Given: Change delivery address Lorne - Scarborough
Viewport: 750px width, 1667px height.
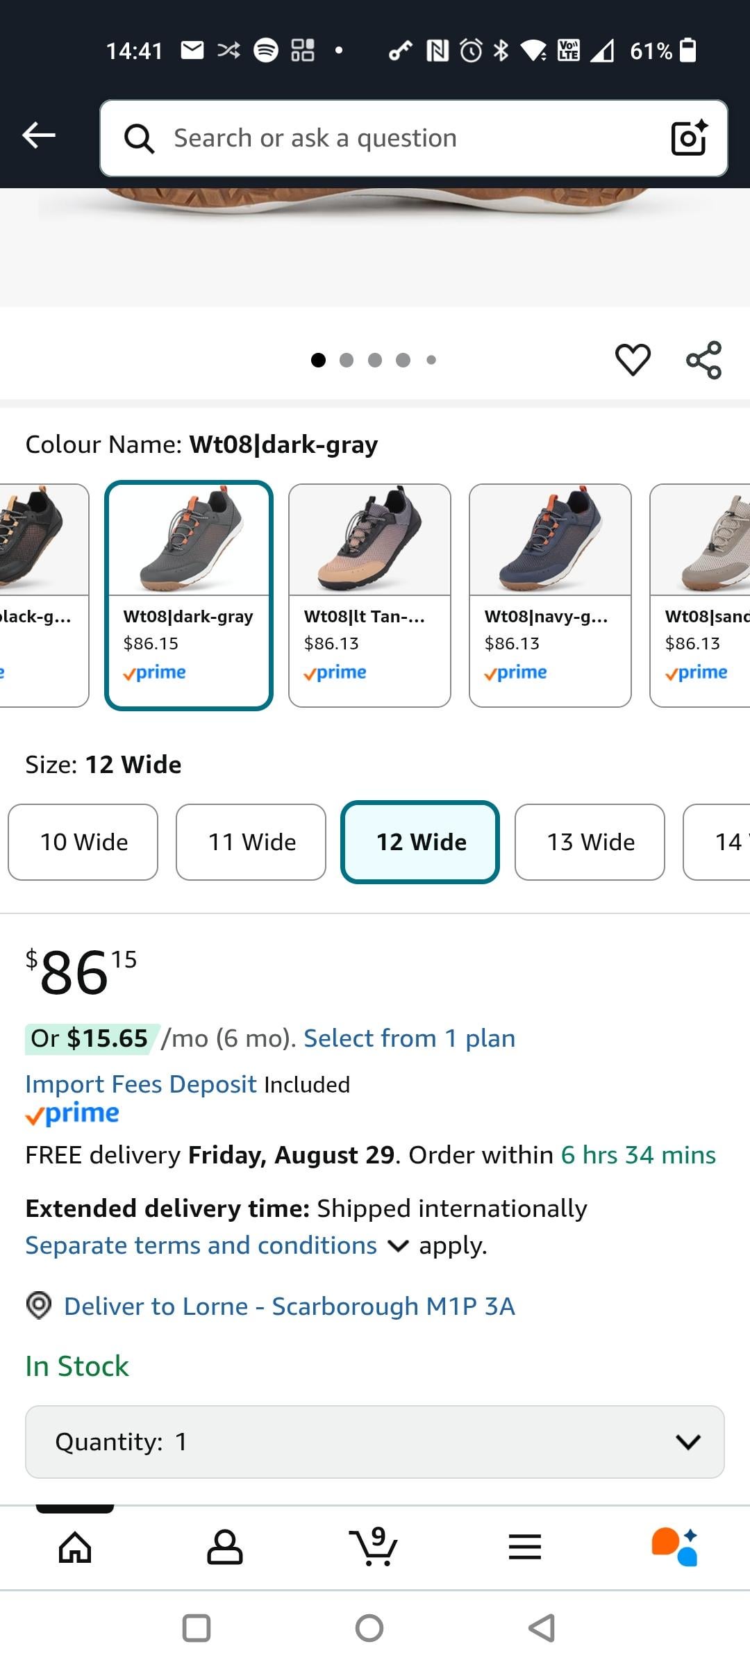Looking at the screenshot, I should pos(289,1307).
